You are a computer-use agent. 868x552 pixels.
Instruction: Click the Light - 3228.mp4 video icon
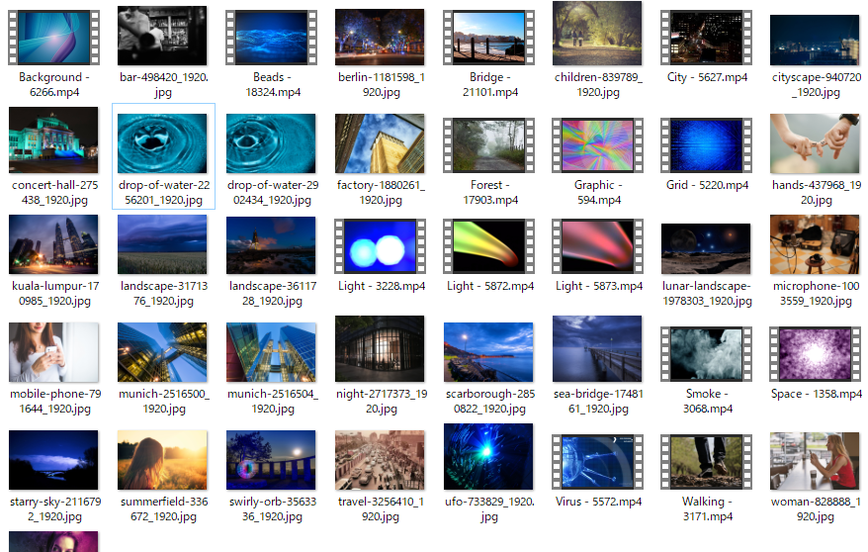[380, 246]
